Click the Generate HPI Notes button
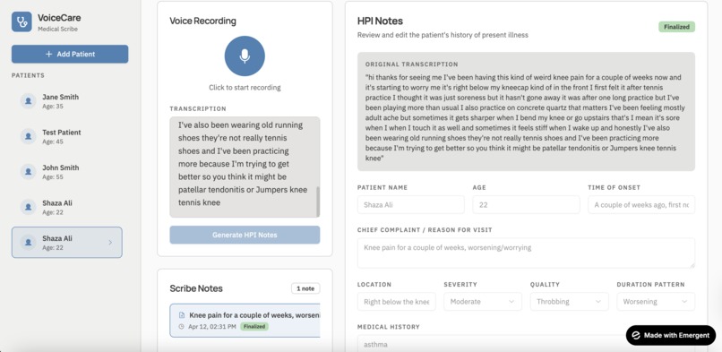The height and width of the screenshot is (352, 722). (245, 235)
